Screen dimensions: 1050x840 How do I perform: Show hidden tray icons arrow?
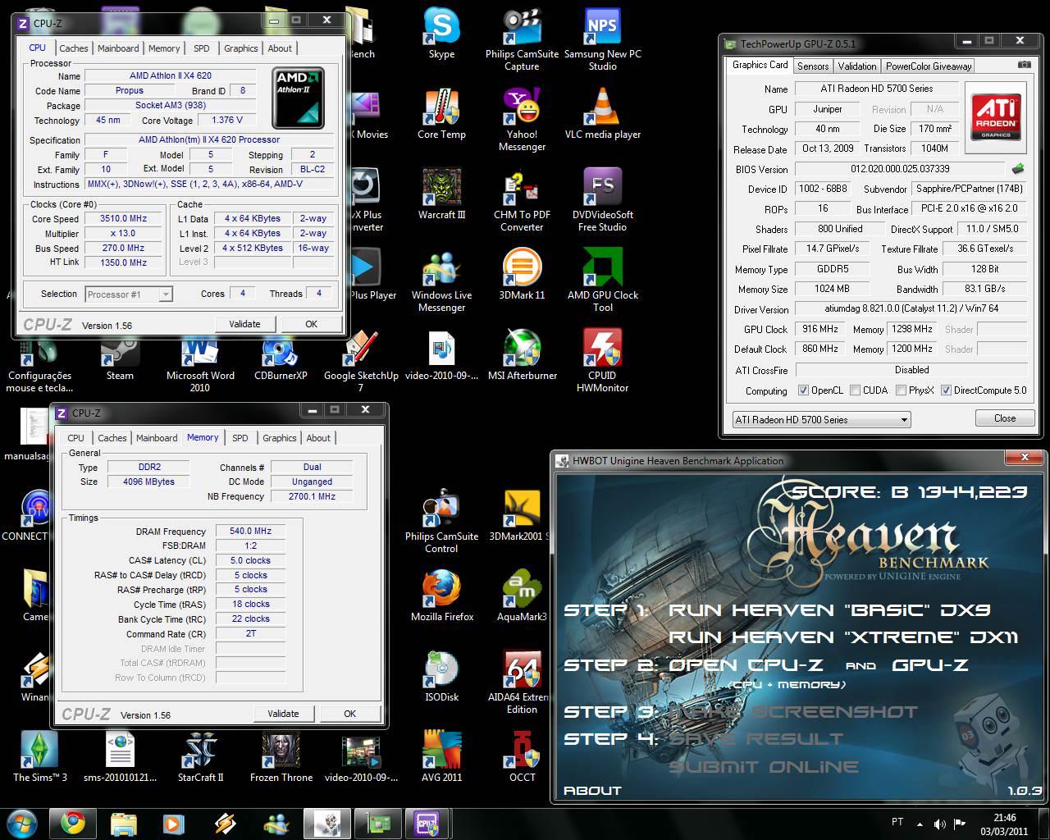point(919,824)
